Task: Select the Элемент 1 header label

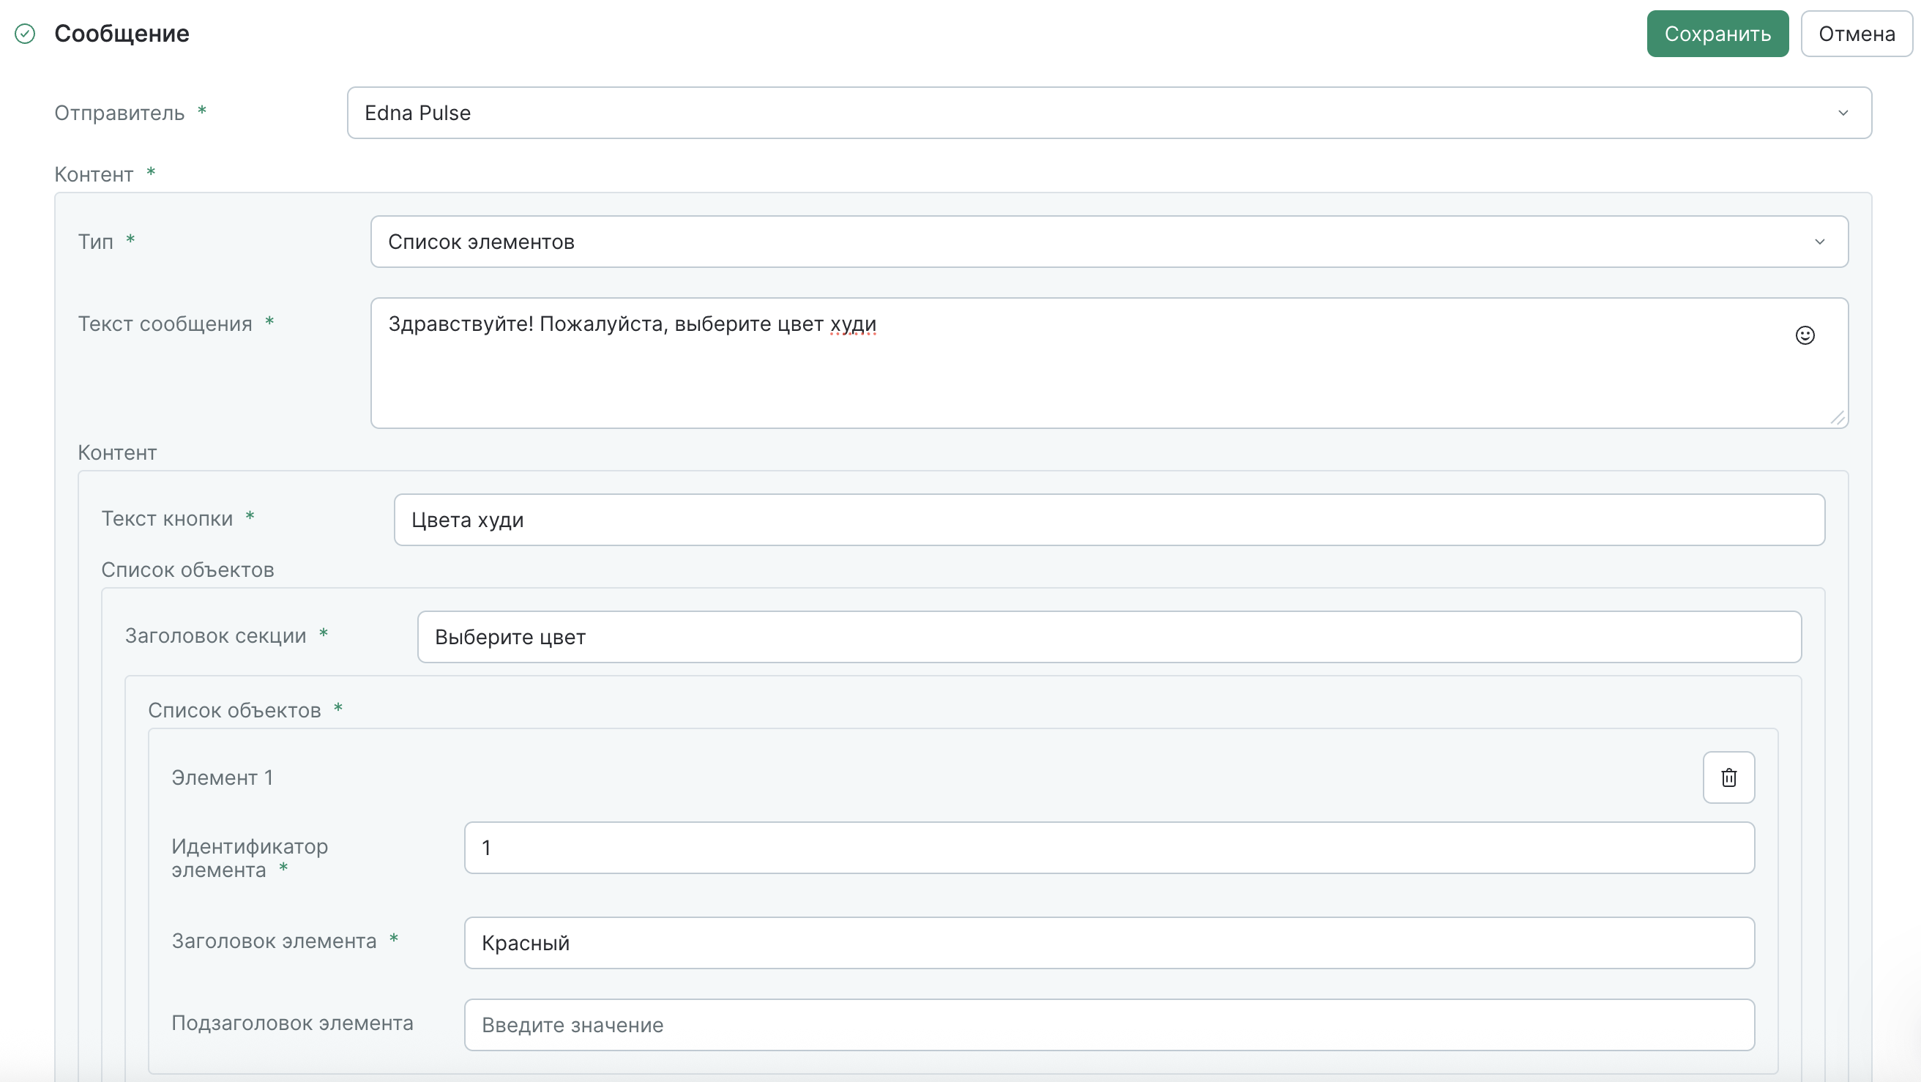Action: [222, 777]
